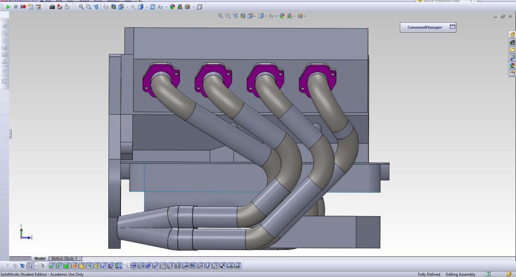
Task: Open the Design Library tab in the task pane
Action: 512,42
